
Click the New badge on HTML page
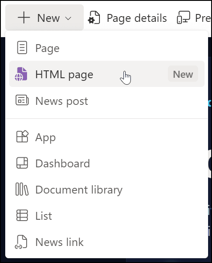183,74
